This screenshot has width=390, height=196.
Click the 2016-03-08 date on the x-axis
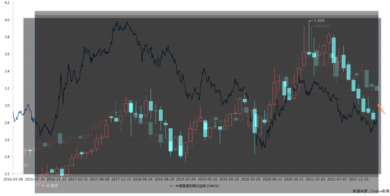pos(13,179)
